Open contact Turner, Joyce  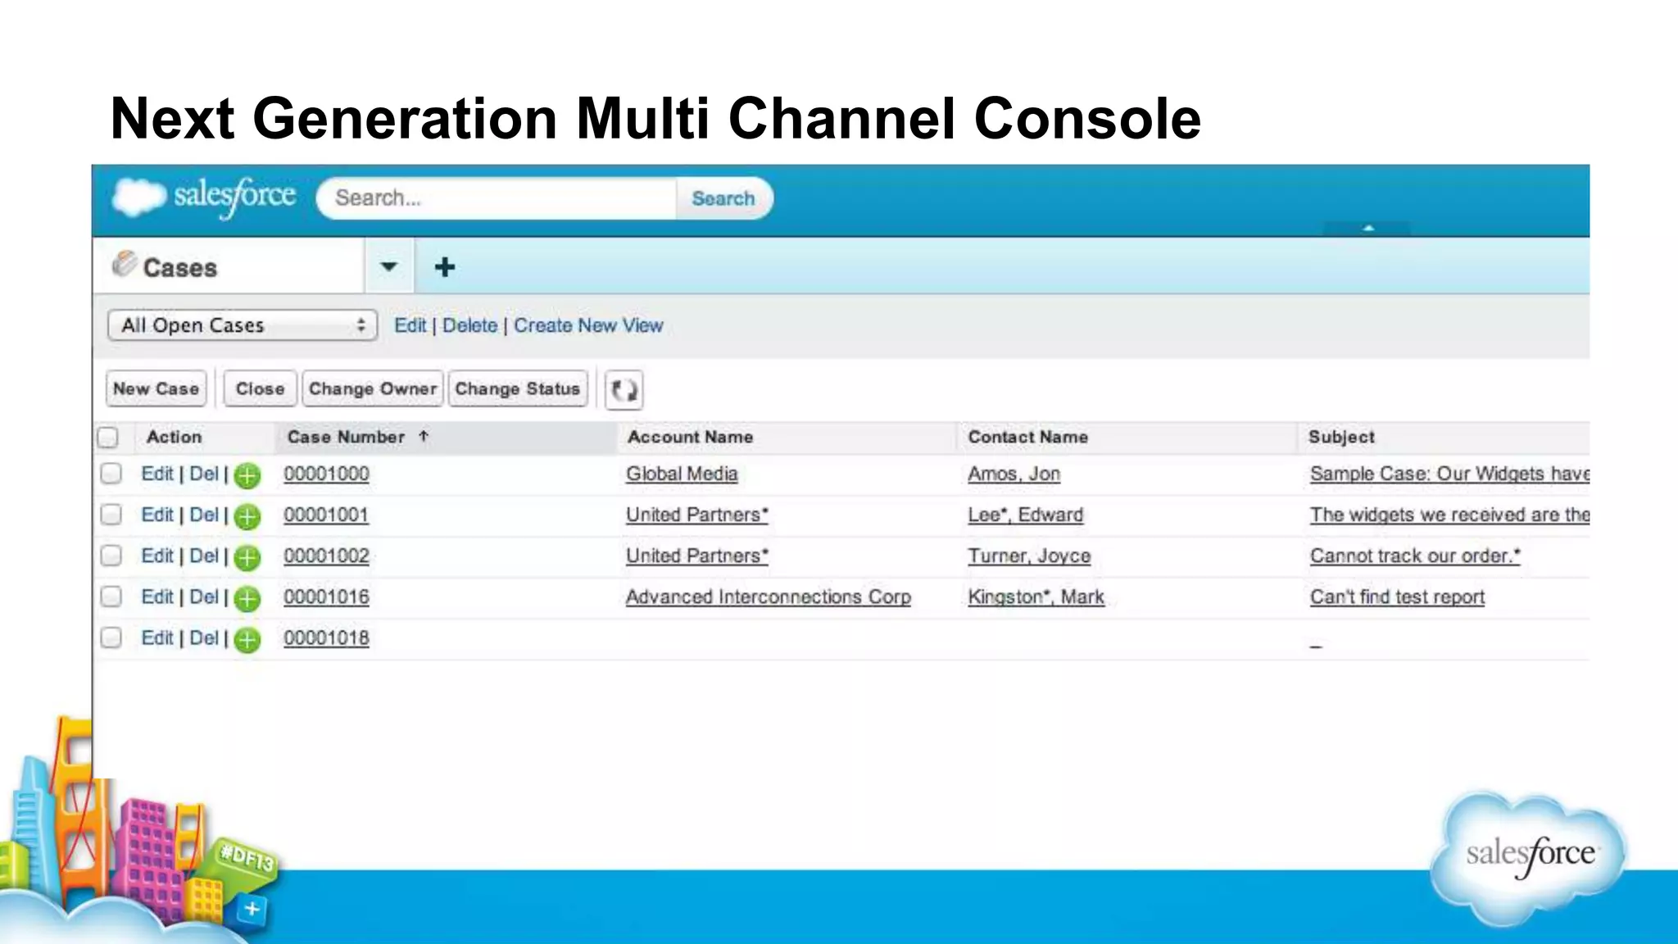1029,556
